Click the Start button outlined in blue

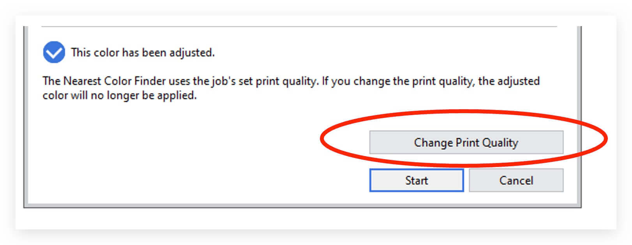[x=417, y=180]
